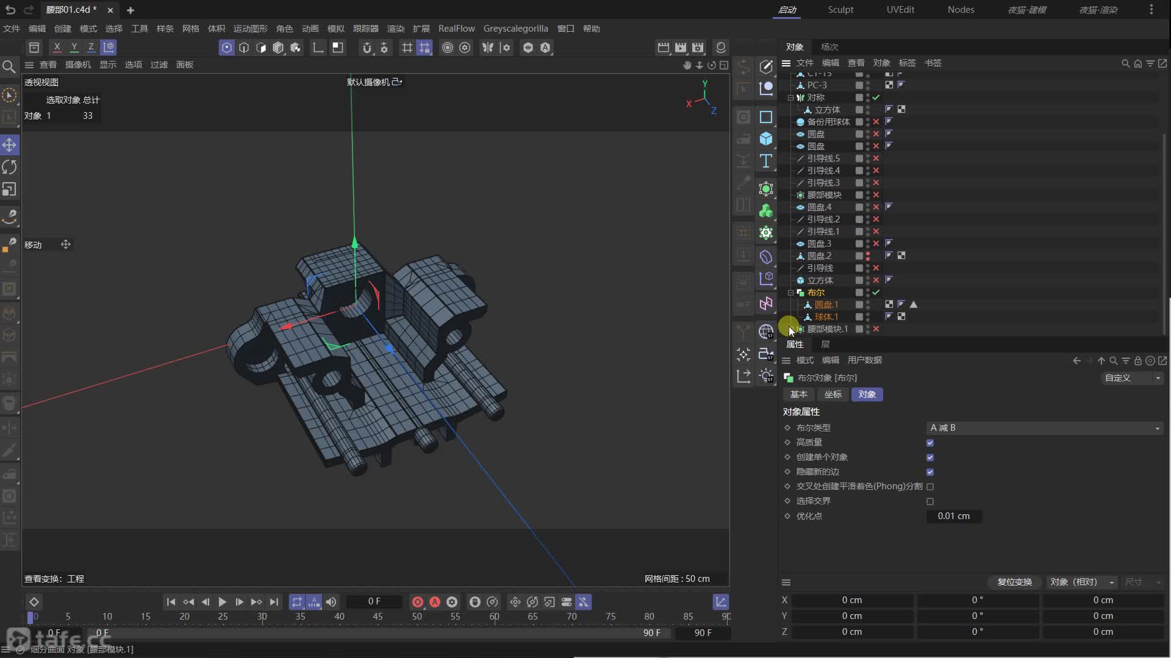
Task: Toggle the 创建单个对象 checkbox
Action: (930, 458)
